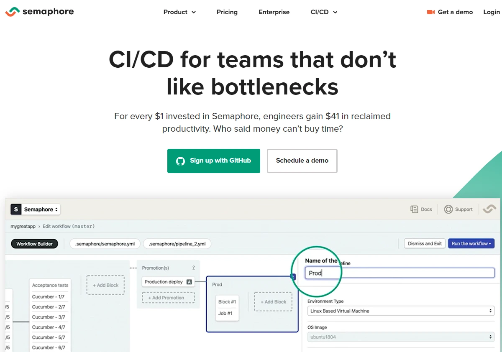Open the Product dropdown menu
The image size is (502, 352).
[x=179, y=12]
